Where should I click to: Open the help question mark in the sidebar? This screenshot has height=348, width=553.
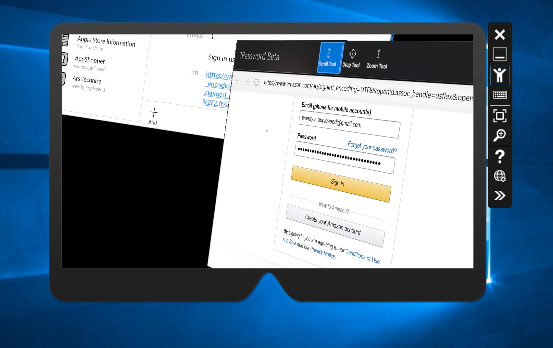[500, 156]
